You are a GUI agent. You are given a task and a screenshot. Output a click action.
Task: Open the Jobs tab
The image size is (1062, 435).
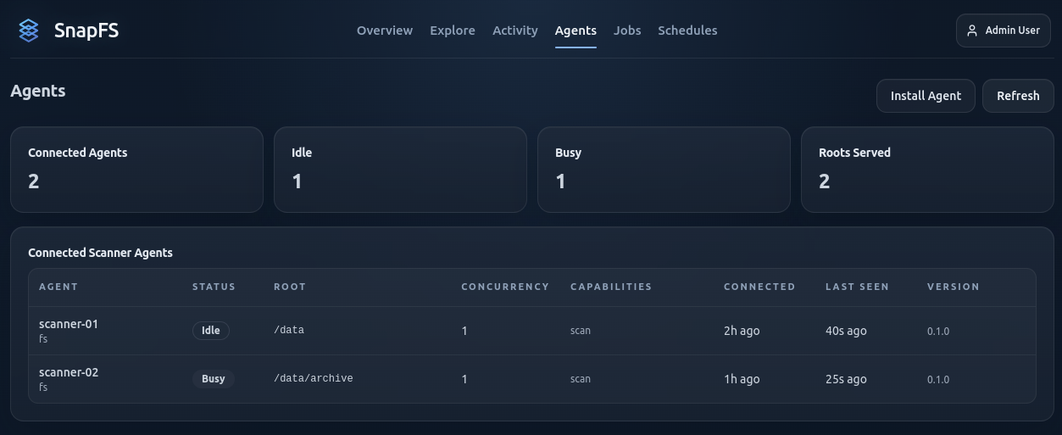pos(627,31)
